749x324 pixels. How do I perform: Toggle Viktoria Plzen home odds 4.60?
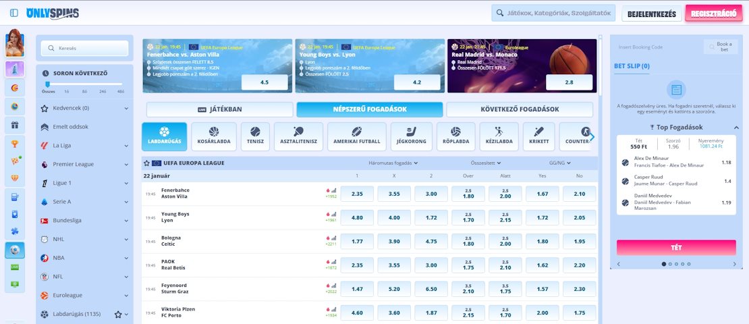tap(357, 313)
